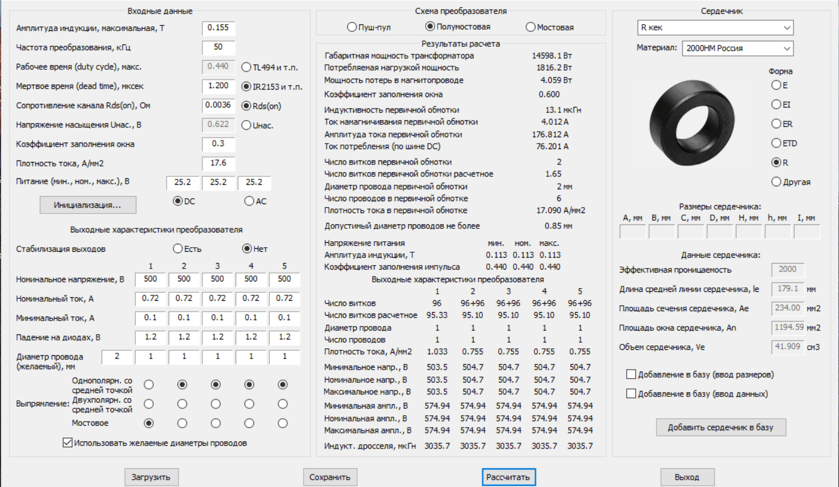The image size is (839, 487).
Task: Toggle Использовать желаемые диаметры проводов checkbox
Action: (x=68, y=443)
